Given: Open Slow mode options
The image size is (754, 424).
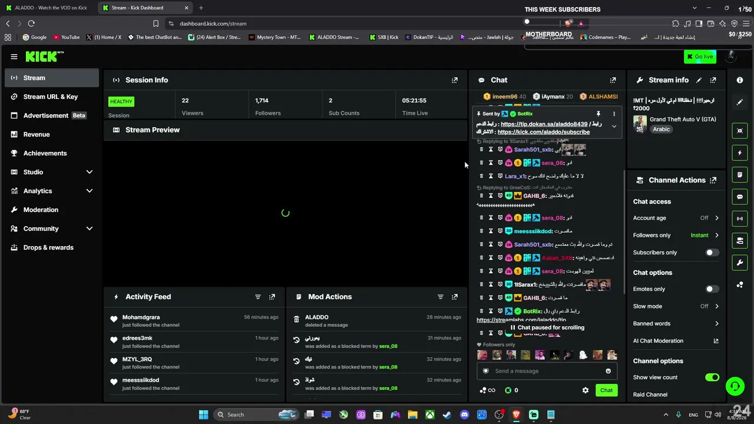Looking at the screenshot, I should (676, 306).
